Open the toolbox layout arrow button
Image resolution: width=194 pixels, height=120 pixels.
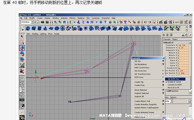tap(22, 112)
